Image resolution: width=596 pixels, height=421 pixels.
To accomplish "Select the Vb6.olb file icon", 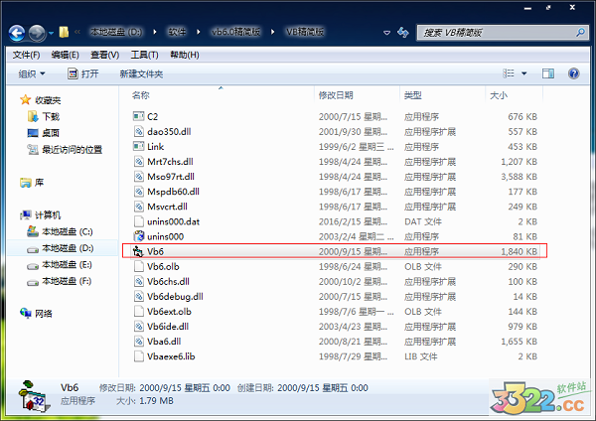I will (x=138, y=266).
